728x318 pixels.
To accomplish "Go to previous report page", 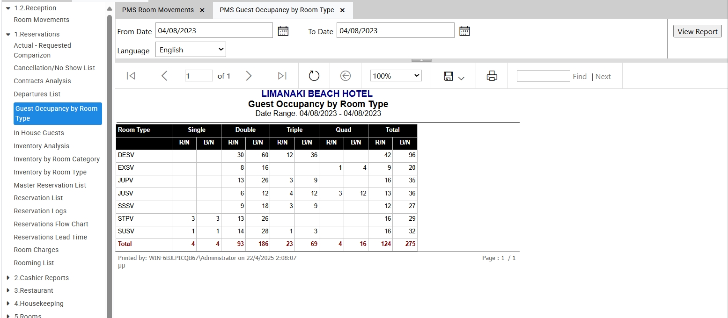I will (x=164, y=76).
